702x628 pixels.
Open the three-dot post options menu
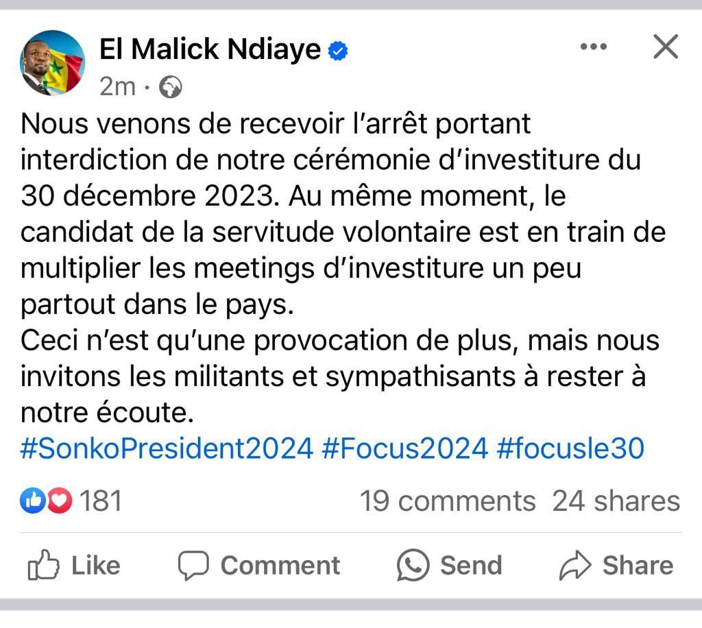594,47
